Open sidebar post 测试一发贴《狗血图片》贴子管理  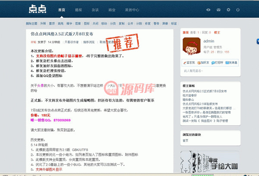click(205, 121)
